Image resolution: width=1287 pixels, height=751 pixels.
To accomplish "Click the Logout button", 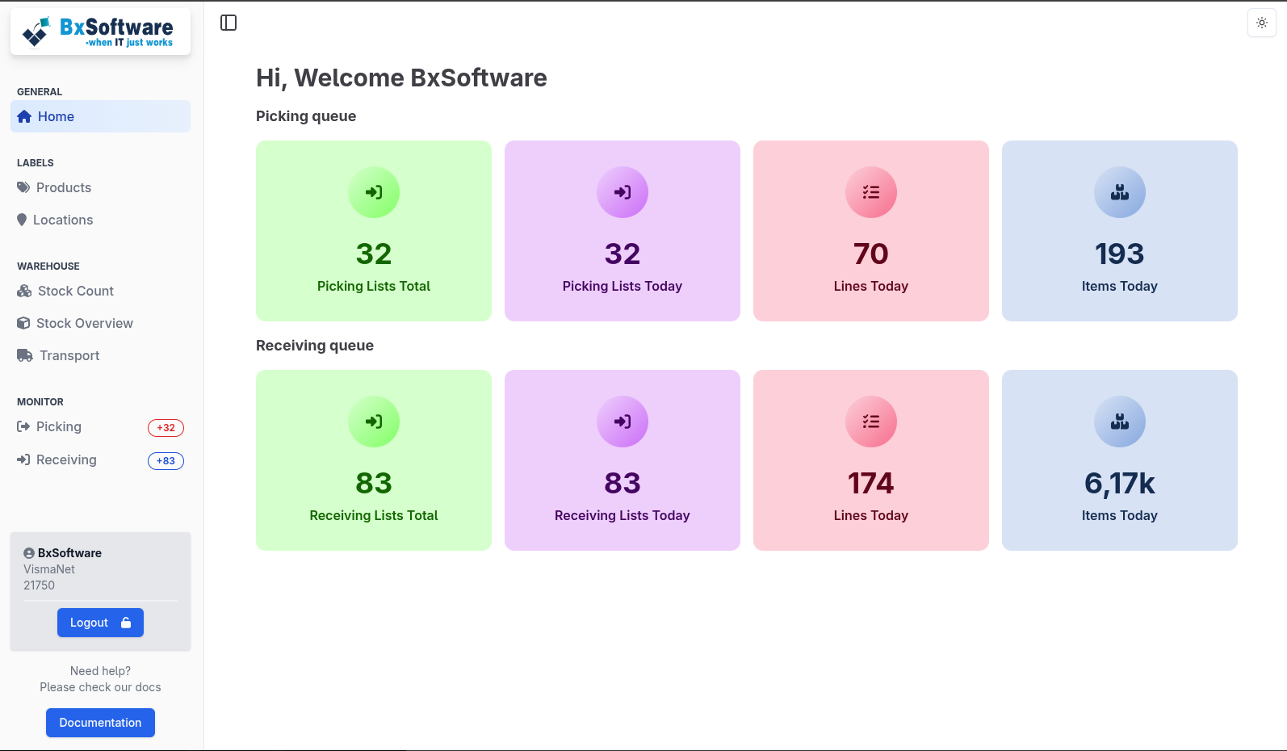I will tap(100, 623).
